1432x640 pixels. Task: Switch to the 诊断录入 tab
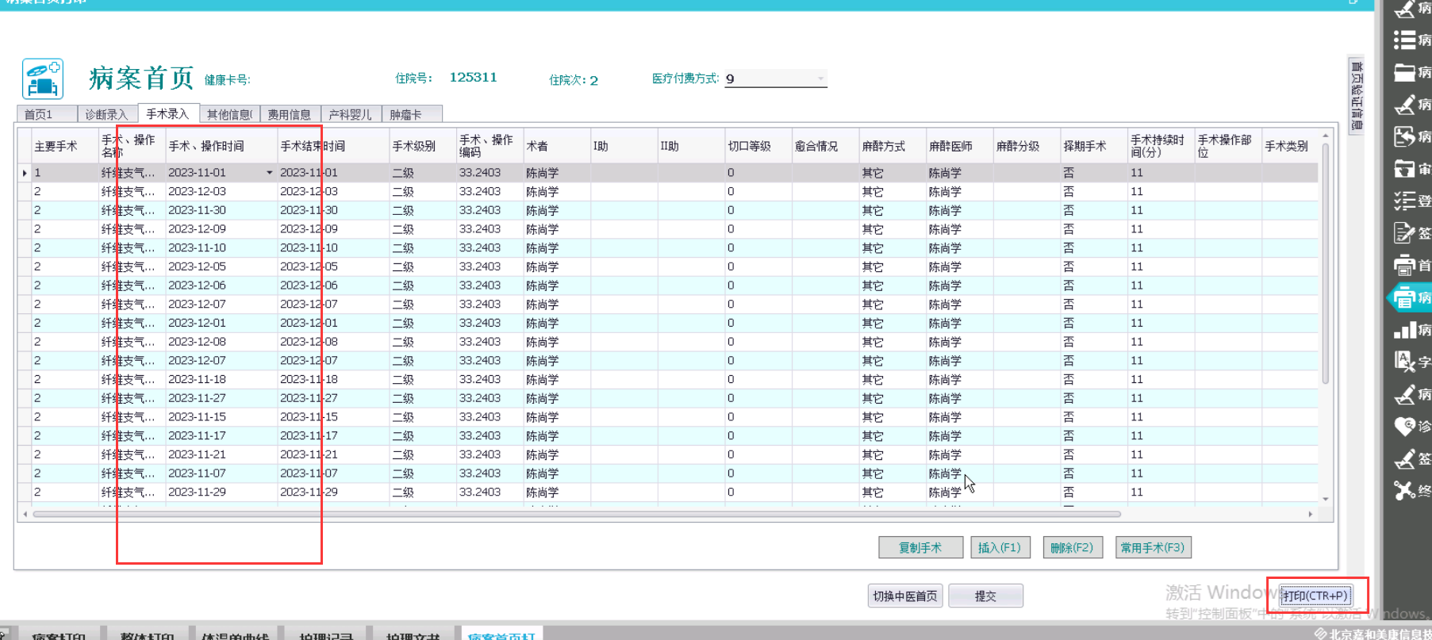(x=106, y=114)
